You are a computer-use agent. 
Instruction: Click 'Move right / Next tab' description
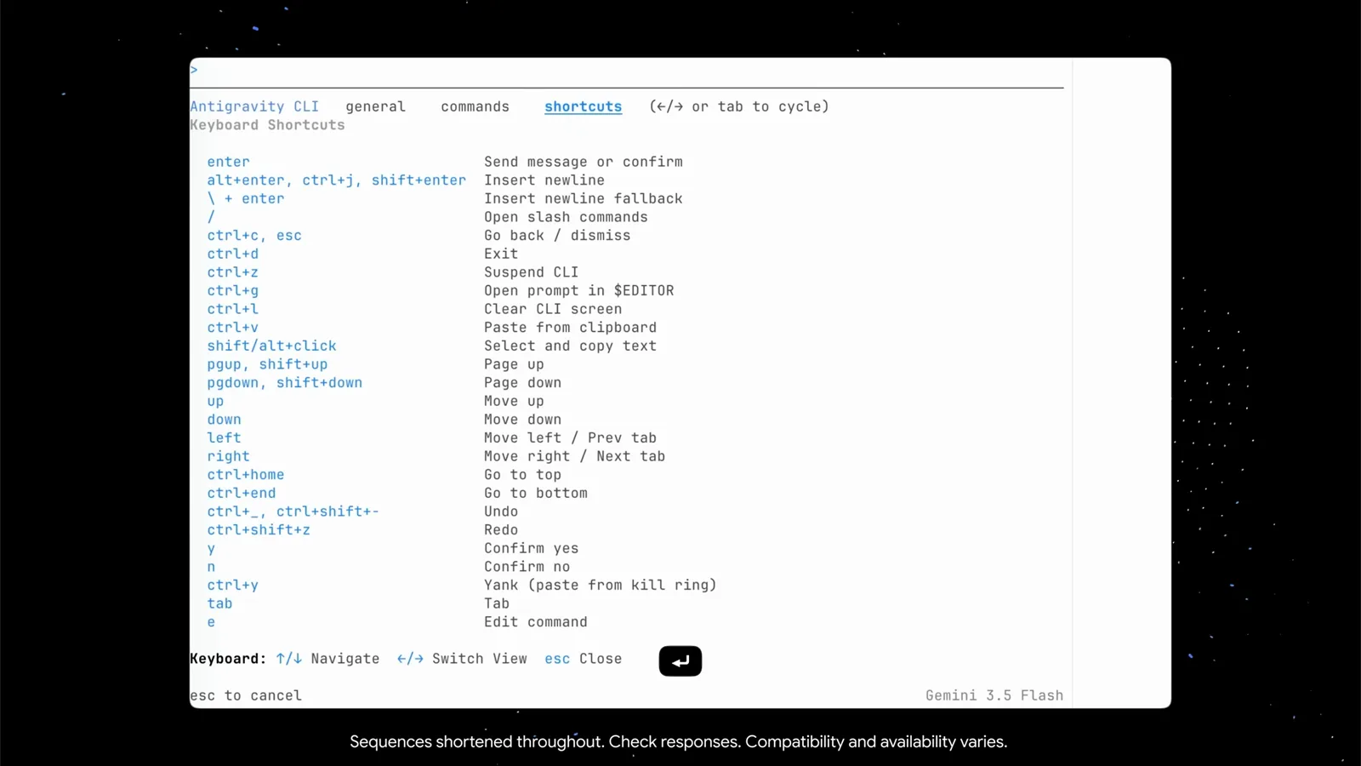(574, 456)
